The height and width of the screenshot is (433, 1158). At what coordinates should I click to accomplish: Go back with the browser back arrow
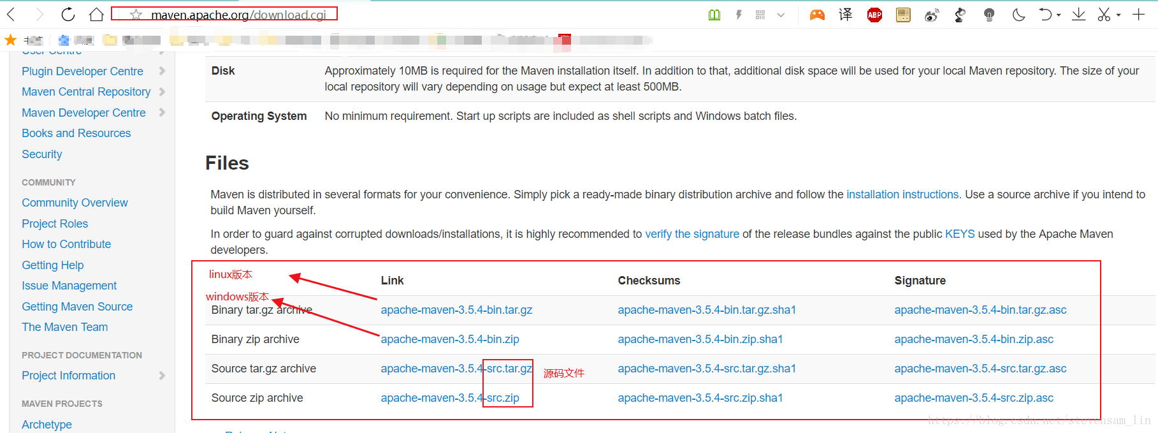click(11, 14)
